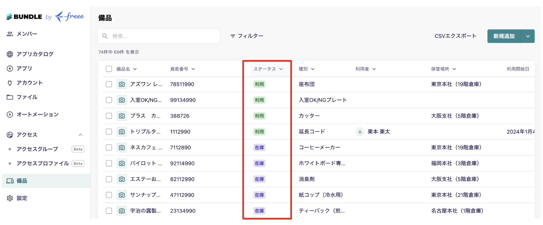Viewport: 543px width, 225px height.
Task: Open メンバー in the sidebar
Action: tap(27, 34)
